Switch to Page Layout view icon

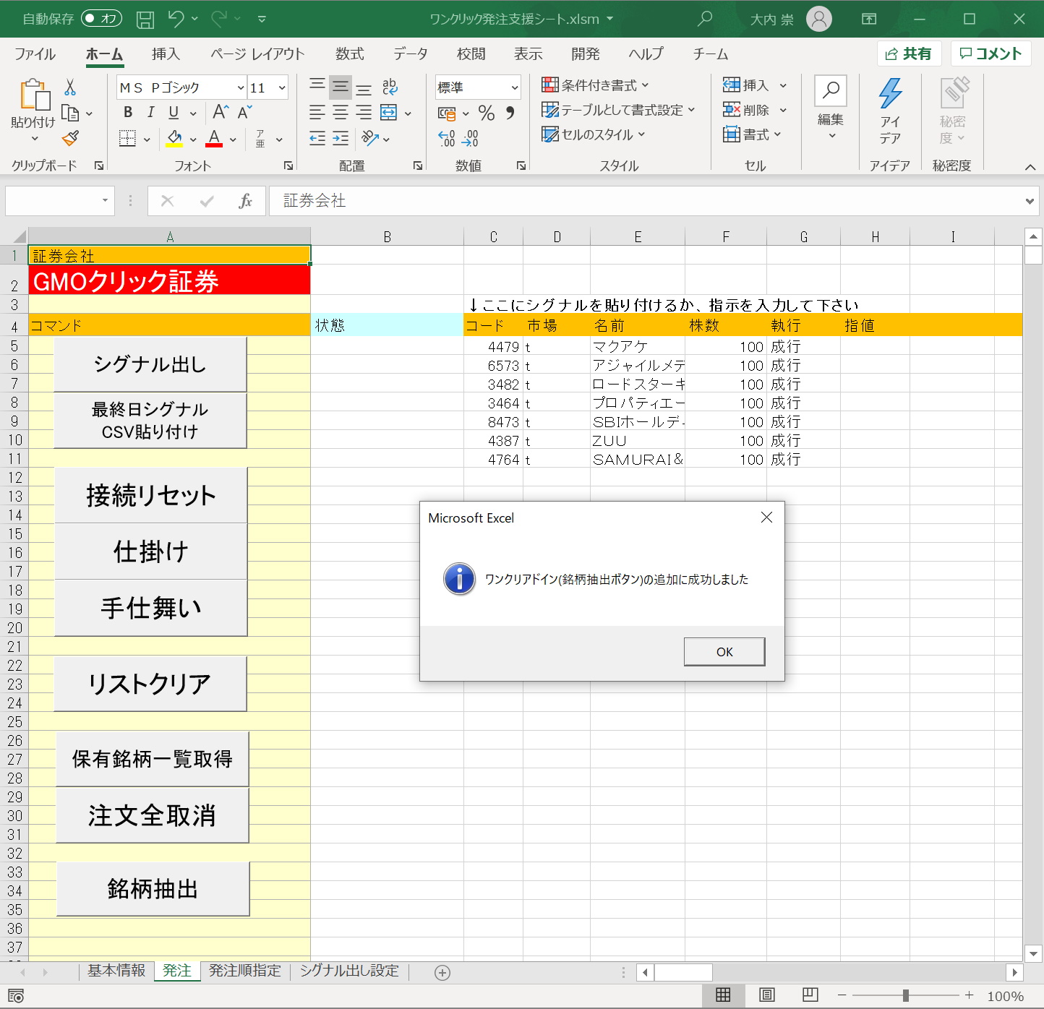point(767,995)
